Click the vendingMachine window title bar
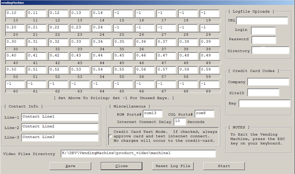Viewport: 295px width, 174px height. click(147, 3)
